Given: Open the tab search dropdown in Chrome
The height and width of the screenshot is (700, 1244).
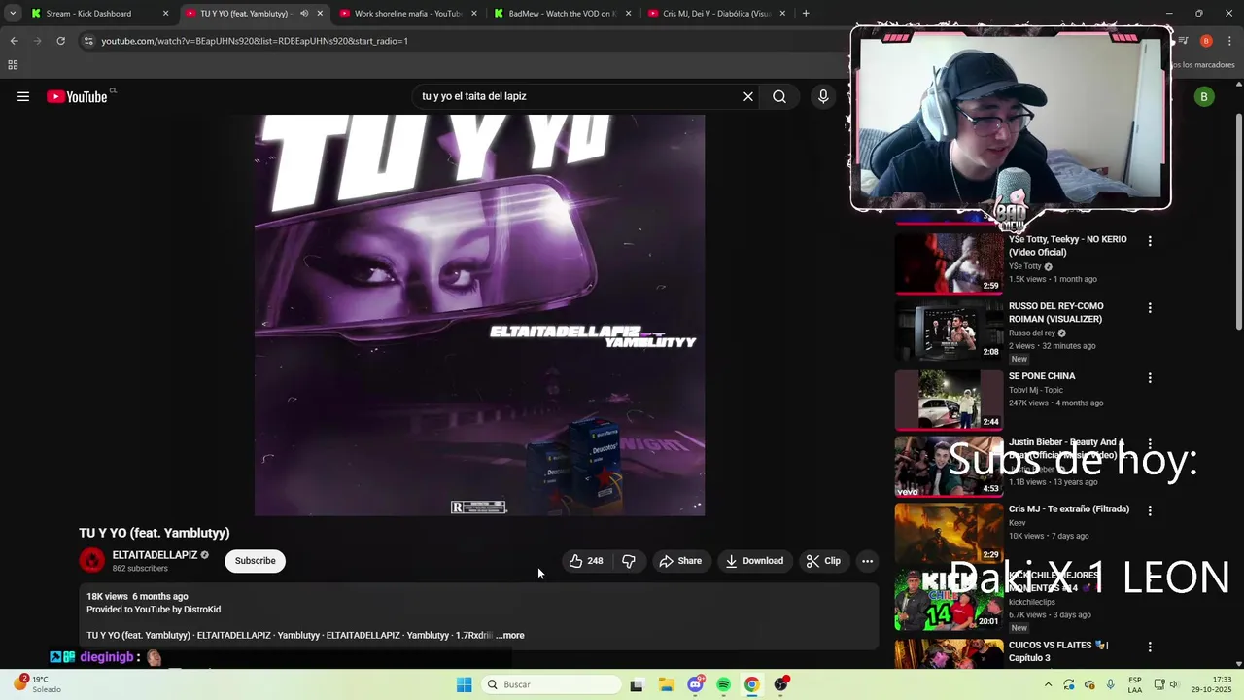Looking at the screenshot, I should pos(12,14).
